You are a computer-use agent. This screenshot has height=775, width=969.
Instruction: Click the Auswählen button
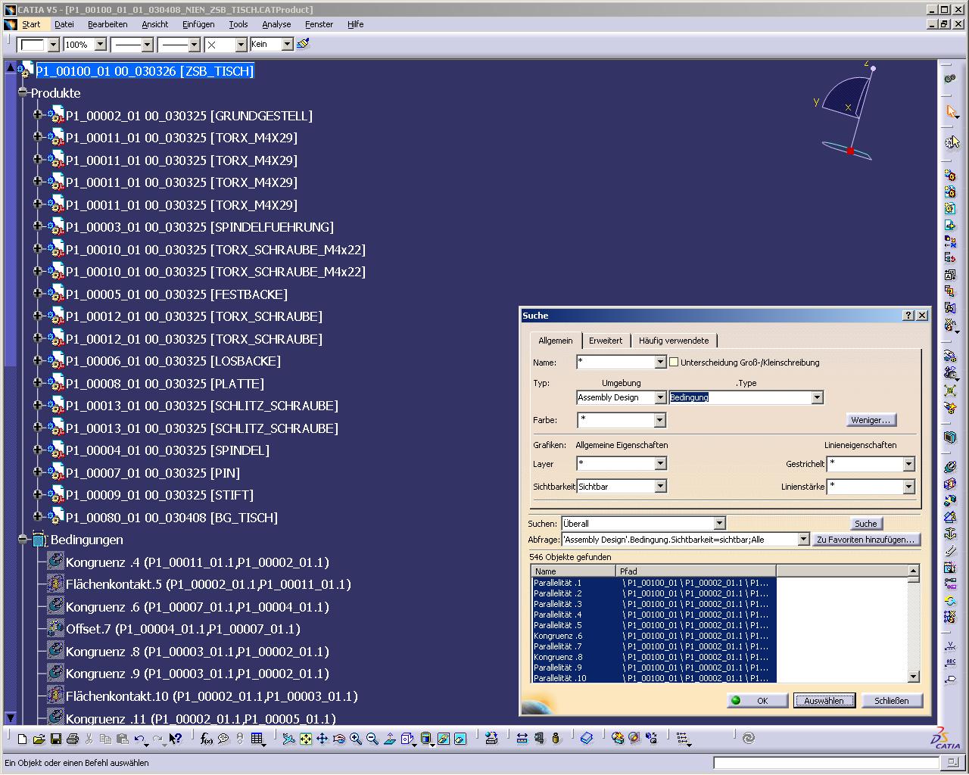824,700
